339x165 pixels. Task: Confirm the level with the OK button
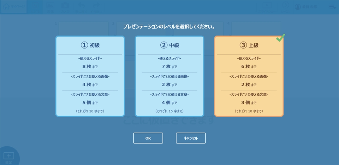pos(148,138)
